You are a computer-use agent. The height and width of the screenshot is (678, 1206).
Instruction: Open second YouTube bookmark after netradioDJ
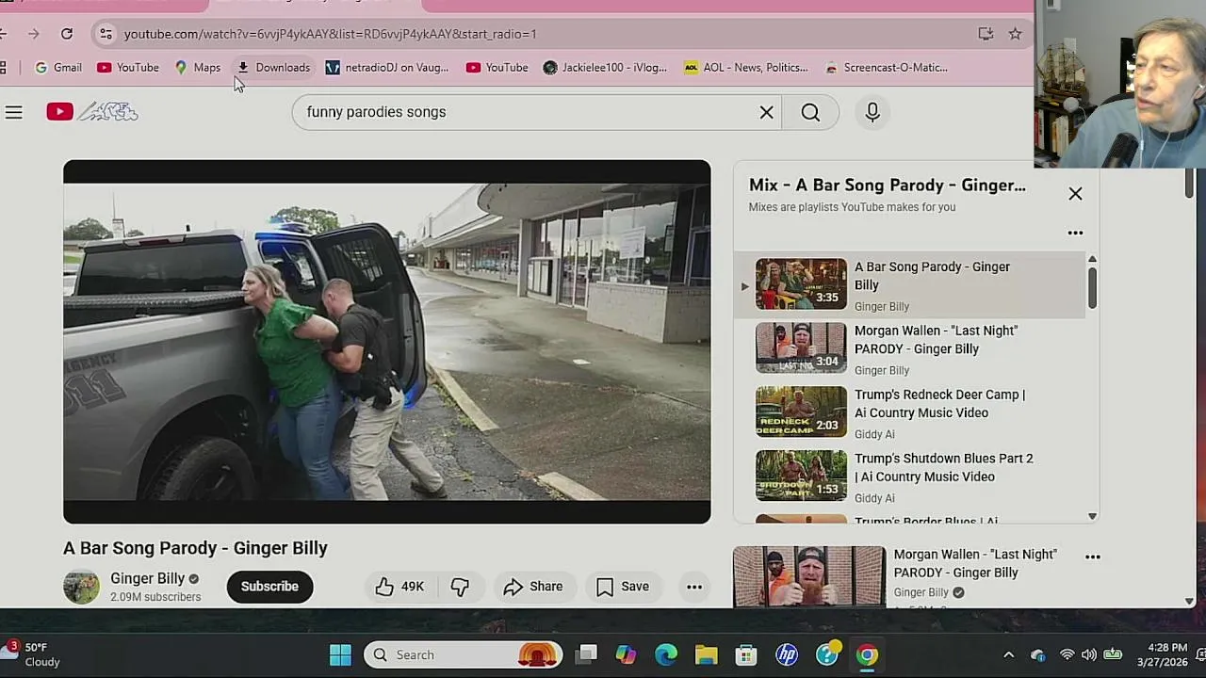[497, 68]
